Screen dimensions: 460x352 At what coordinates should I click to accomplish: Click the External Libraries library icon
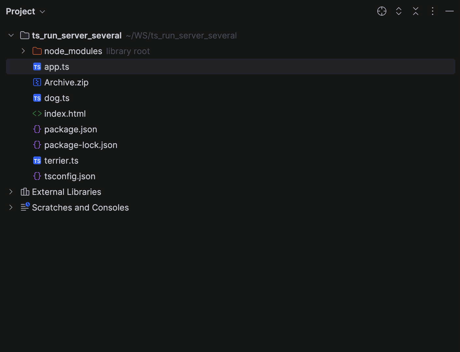tap(25, 192)
